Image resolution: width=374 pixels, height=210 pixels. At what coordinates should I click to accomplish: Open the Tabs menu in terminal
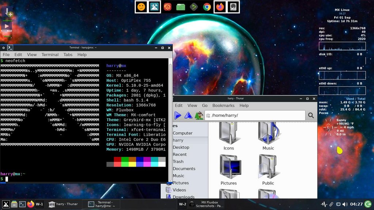tap(68, 54)
